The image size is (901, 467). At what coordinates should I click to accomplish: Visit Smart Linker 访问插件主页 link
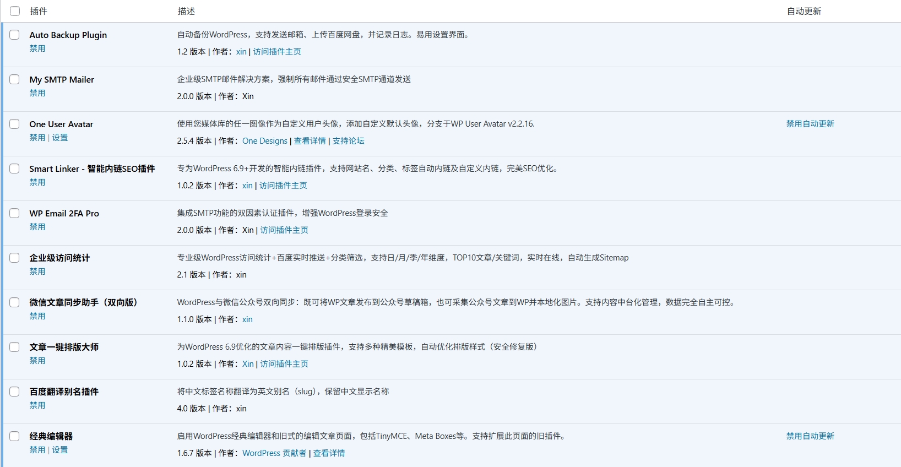[283, 186]
